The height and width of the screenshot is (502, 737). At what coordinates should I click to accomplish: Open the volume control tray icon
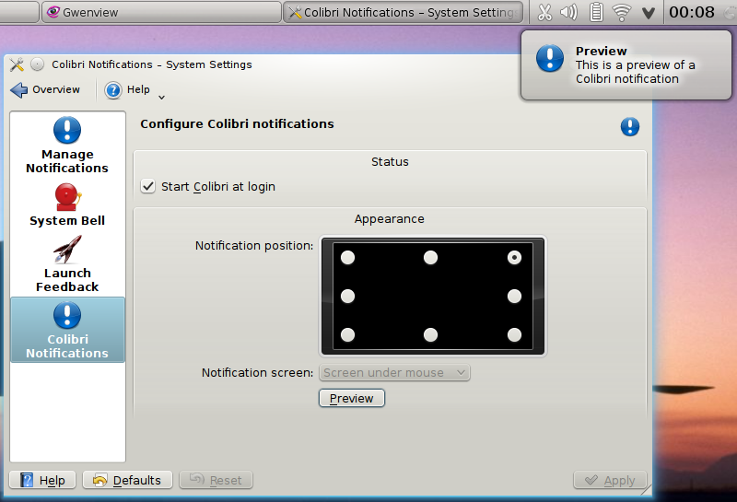pos(568,12)
